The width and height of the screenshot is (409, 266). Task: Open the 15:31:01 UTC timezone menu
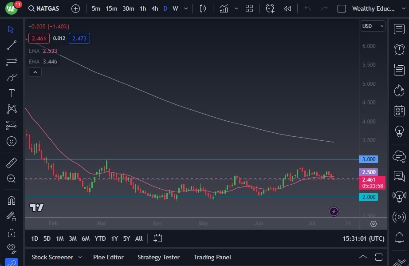tap(363, 238)
